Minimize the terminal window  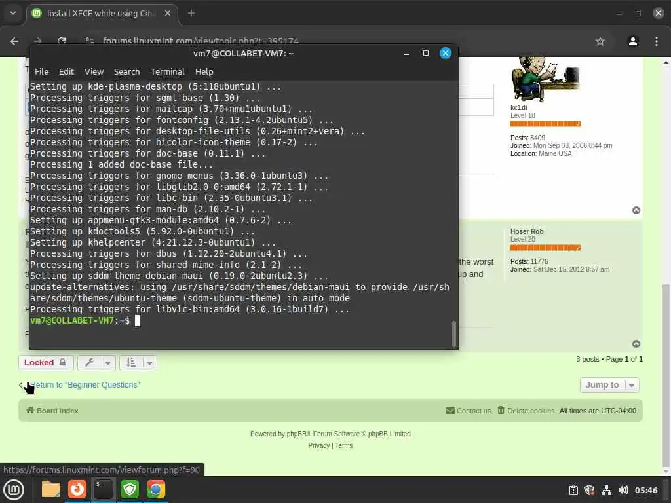click(406, 54)
